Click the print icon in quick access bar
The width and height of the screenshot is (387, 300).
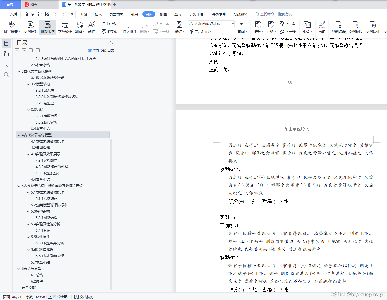(40, 14)
